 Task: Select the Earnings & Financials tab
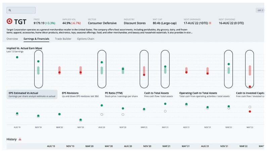(36, 39)
